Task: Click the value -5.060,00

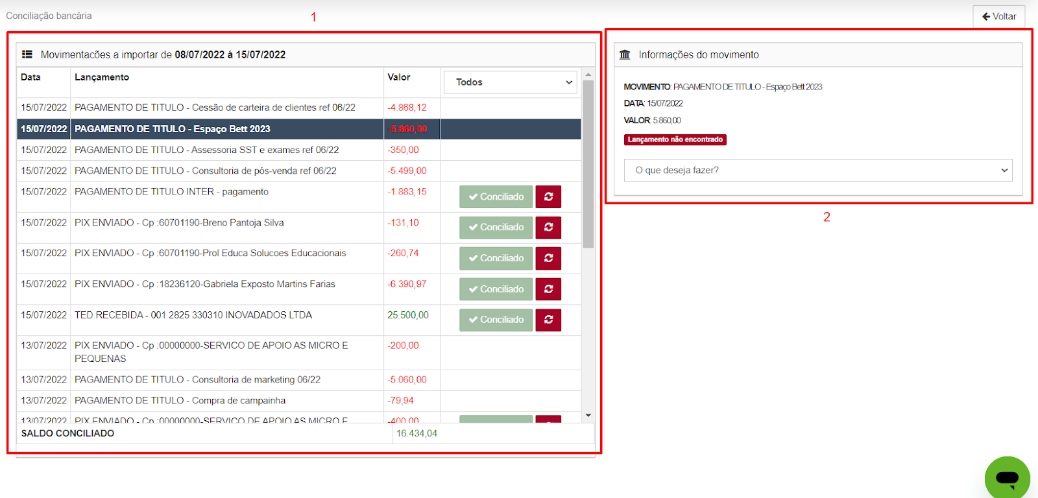Action: (x=407, y=380)
